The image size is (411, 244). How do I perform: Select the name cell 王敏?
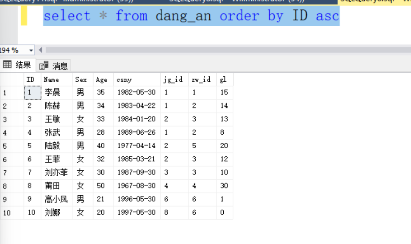click(x=57, y=119)
